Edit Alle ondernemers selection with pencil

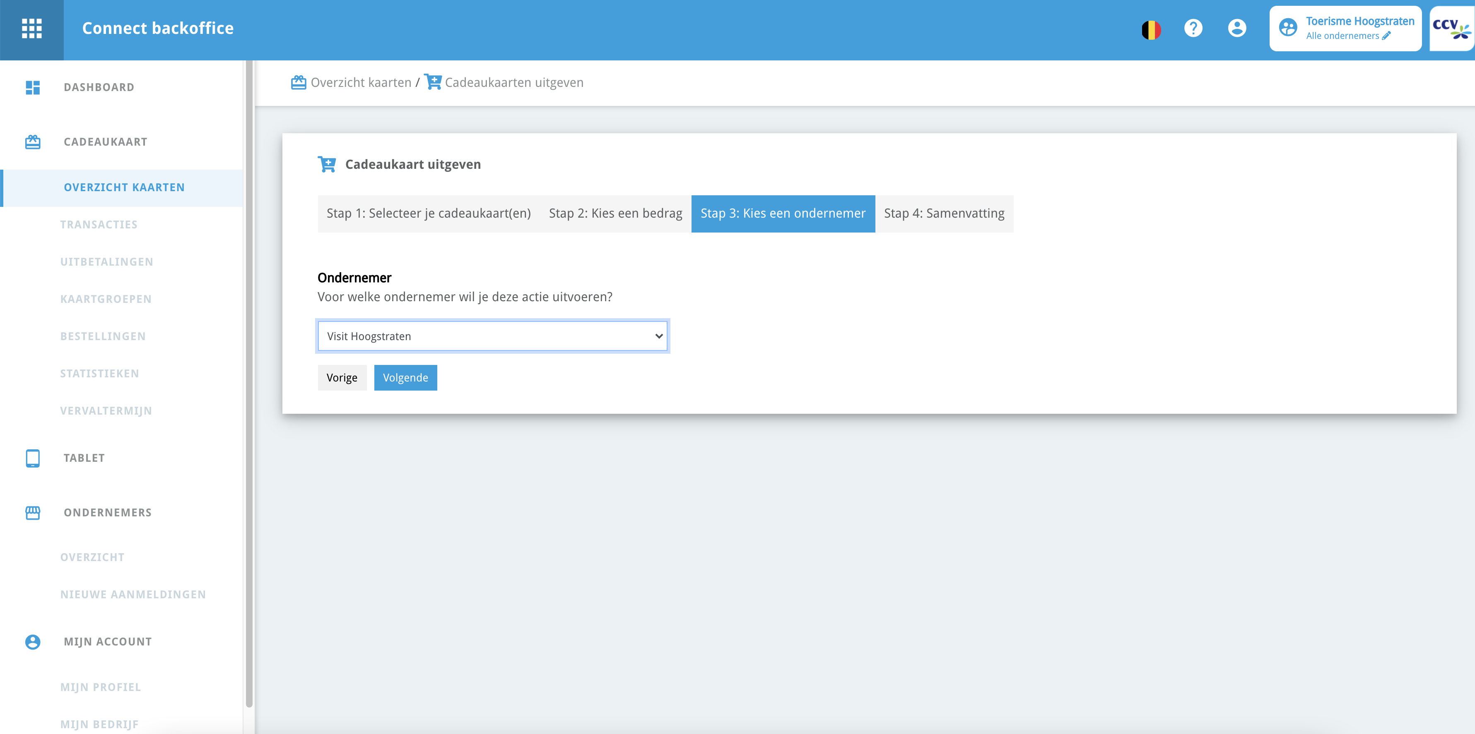pyautogui.click(x=1386, y=36)
